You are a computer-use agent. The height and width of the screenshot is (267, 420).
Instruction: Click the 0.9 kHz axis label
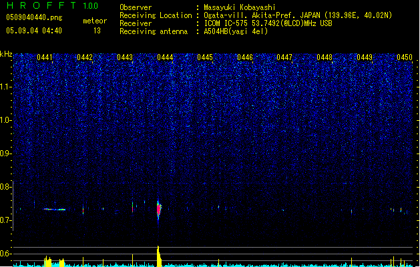[6, 154]
